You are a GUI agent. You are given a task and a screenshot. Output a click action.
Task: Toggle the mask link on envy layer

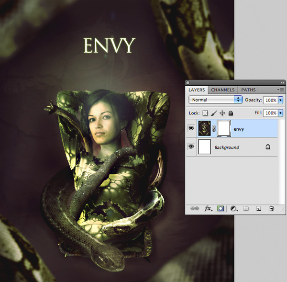(x=214, y=128)
